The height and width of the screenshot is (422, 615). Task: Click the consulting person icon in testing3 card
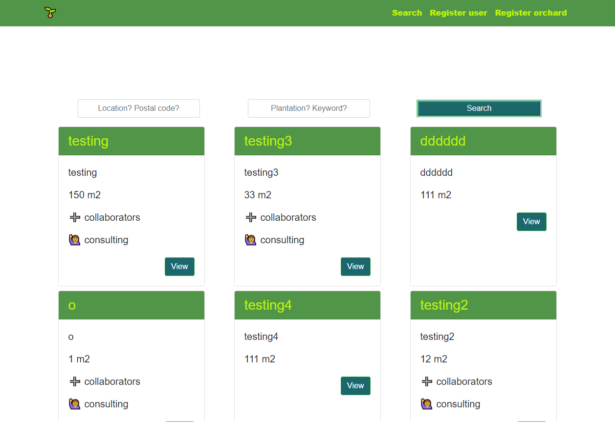(x=251, y=240)
